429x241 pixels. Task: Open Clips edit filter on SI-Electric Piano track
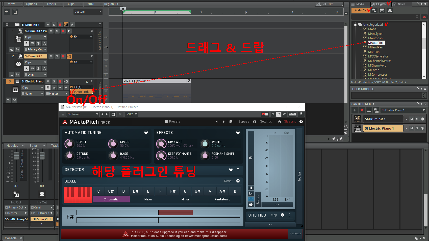(x=32, y=87)
